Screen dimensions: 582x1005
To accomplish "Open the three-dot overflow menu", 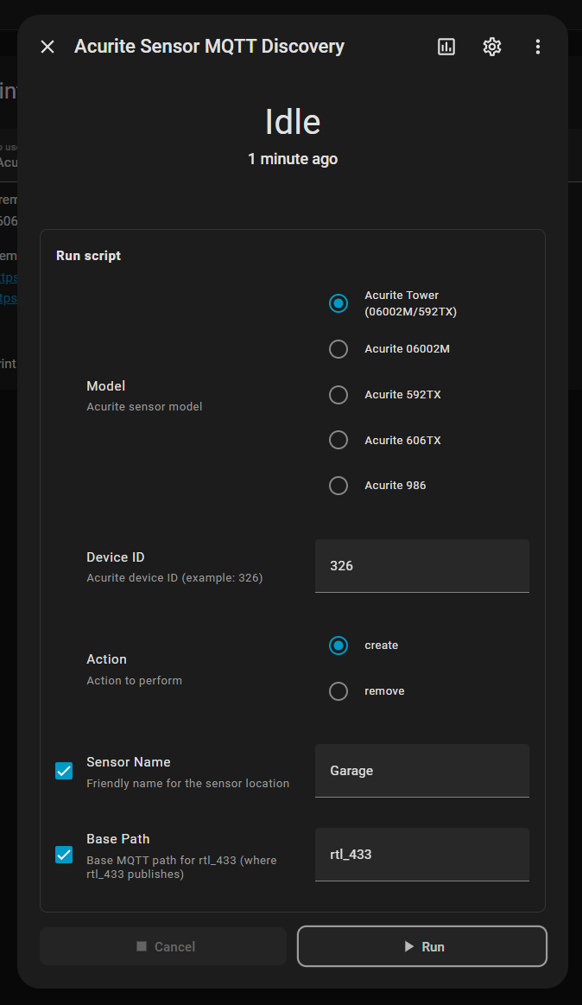I will [x=538, y=47].
